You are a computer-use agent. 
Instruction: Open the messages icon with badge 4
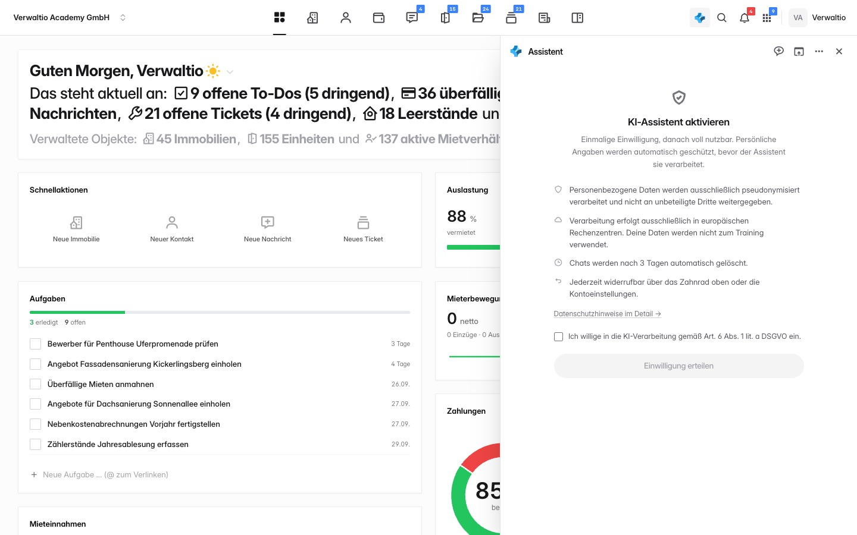412,18
